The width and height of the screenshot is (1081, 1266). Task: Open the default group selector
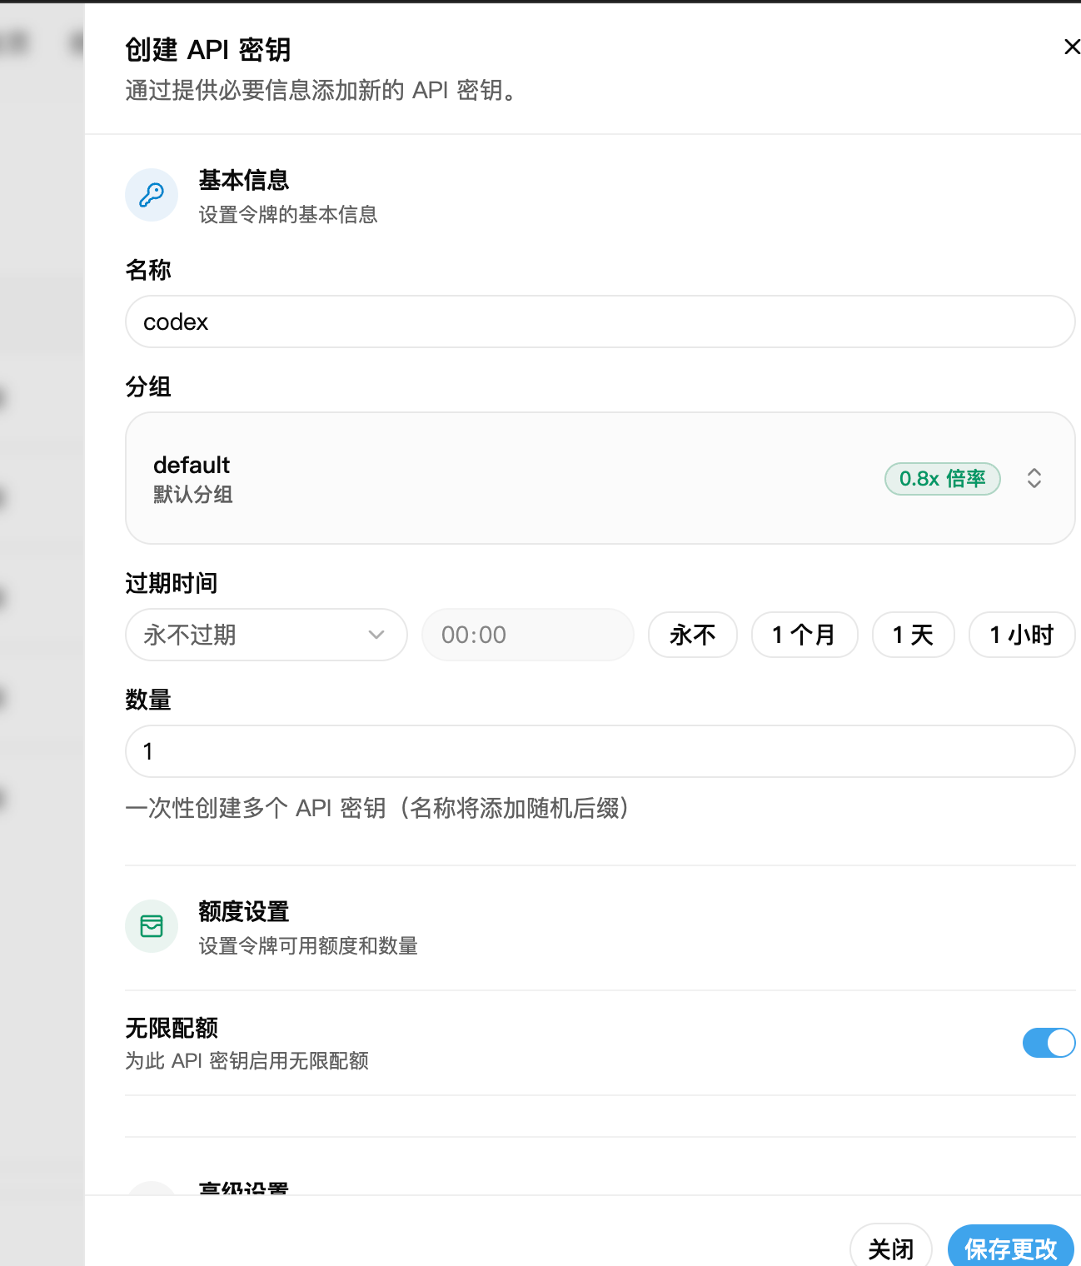coord(600,478)
